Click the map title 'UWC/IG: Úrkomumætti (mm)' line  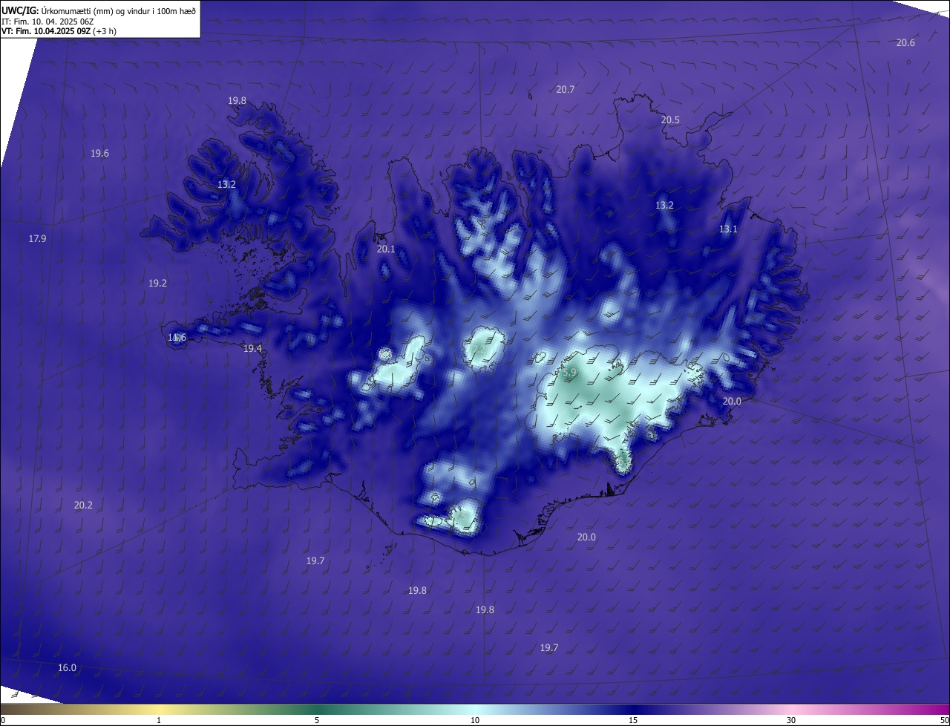coord(99,10)
